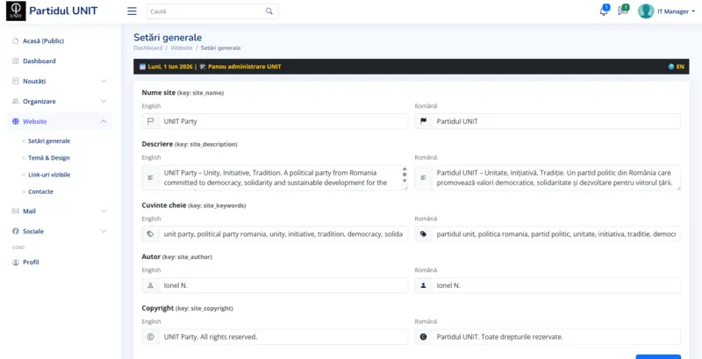Click the Organizare people icon
Screen dimensions: 702x359
pos(16,101)
